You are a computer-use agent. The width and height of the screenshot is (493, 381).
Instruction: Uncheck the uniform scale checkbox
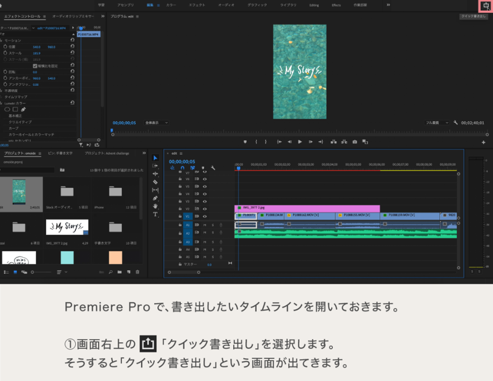point(35,66)
